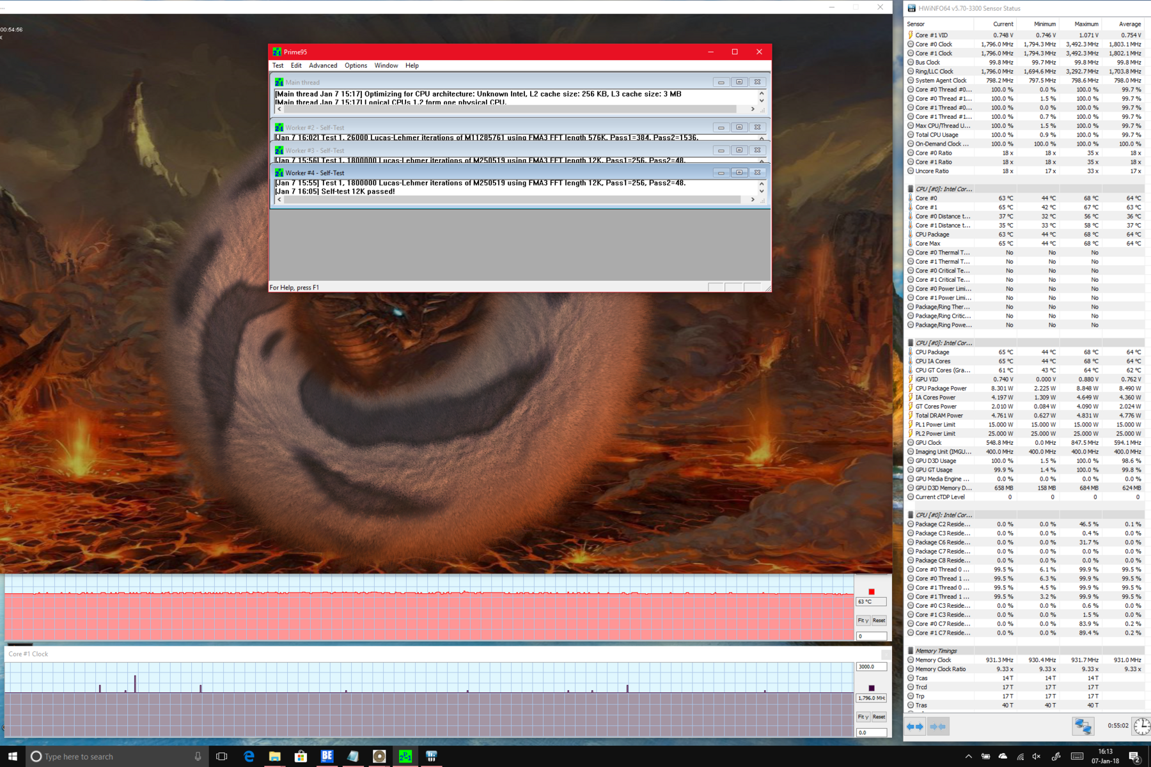Close the Worker #4 Self-Test window
Screen dimensions: 1151x767
pyautogui.click(x=757, y=173)
